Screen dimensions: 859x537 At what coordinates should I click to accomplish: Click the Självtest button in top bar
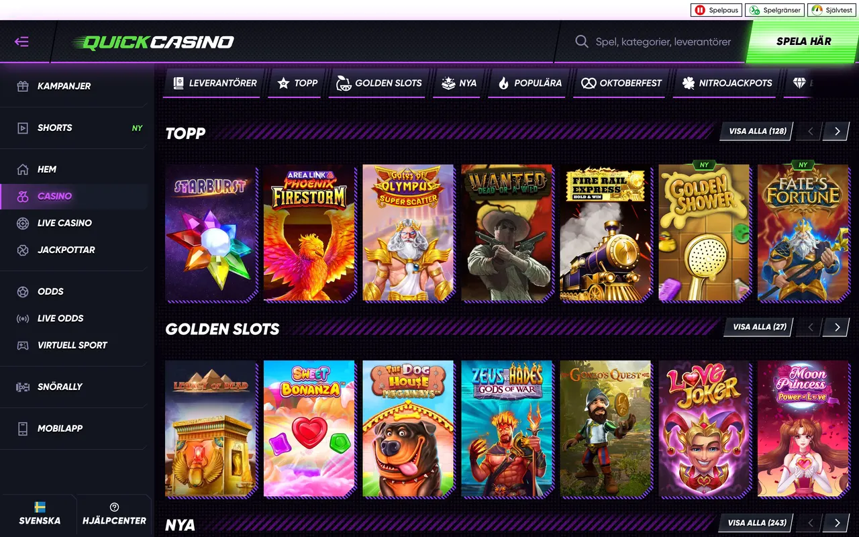(x=833, y=10)
